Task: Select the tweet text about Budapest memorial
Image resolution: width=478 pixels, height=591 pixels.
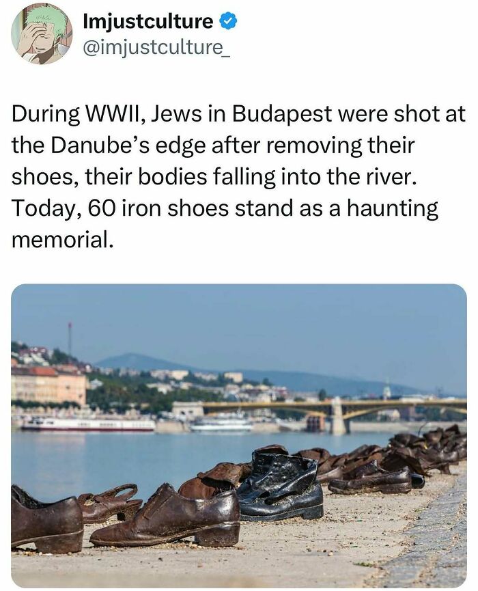Action: 238,176
